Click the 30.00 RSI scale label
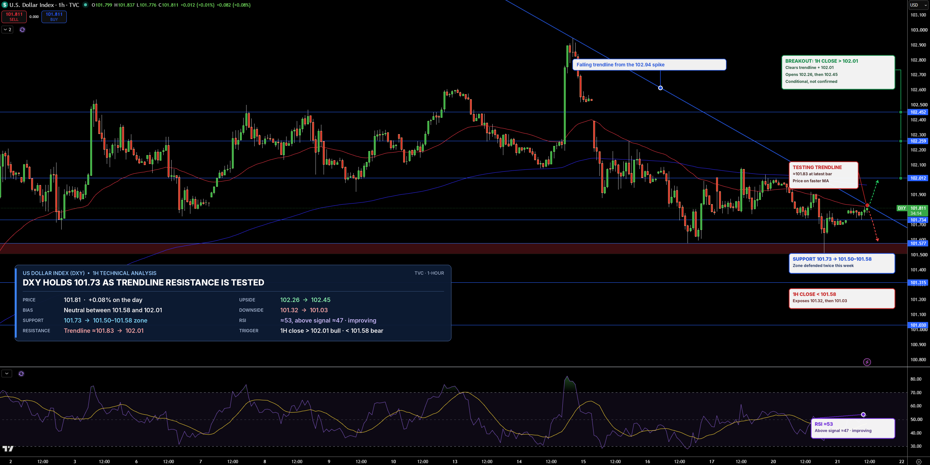The image size is (930, 465). [x=916, y=446]
